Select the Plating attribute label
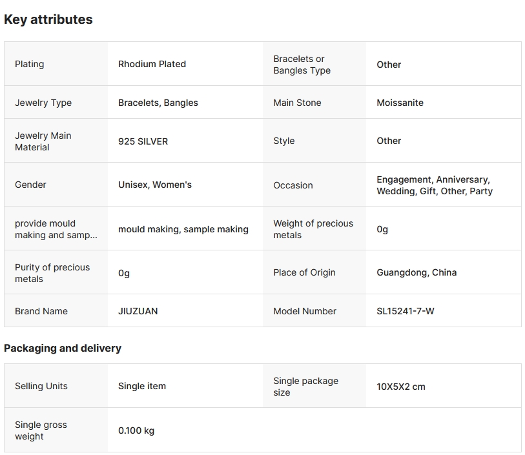The height and width of the screenshot is (455, 525). coord(30,64)
